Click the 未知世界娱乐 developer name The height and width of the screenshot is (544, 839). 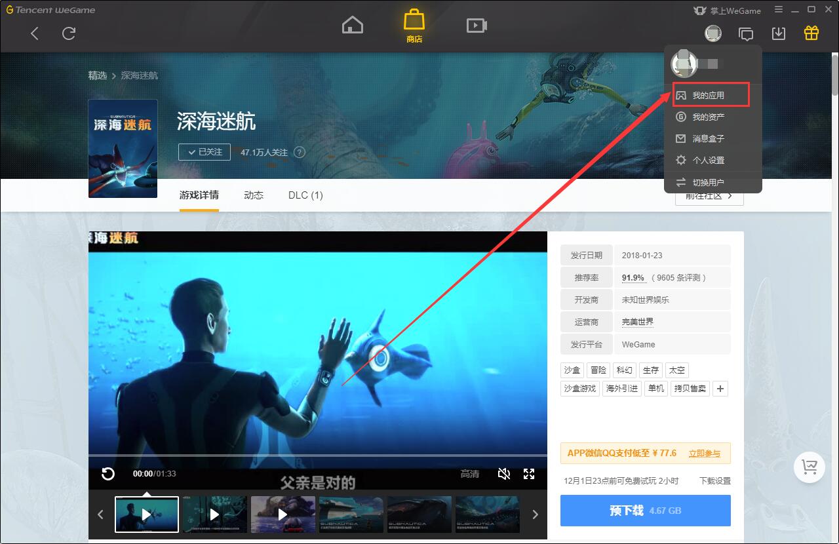point(646,300)
